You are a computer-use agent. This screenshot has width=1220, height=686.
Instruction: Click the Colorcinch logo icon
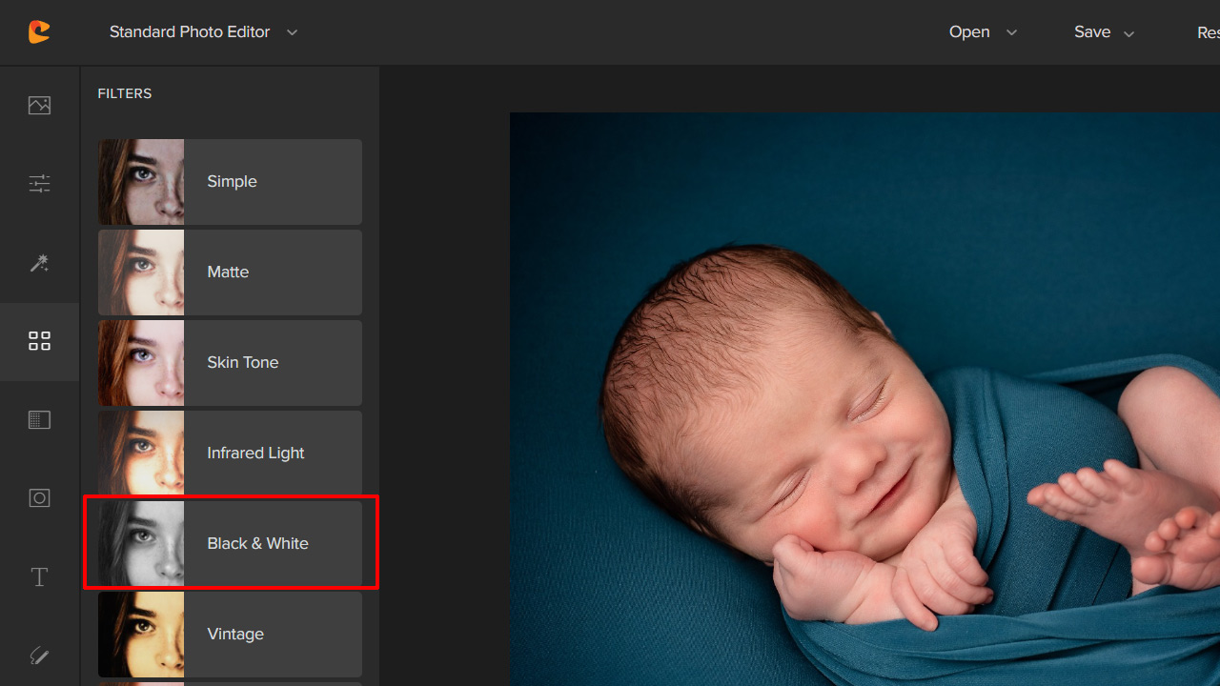(39, 32)
